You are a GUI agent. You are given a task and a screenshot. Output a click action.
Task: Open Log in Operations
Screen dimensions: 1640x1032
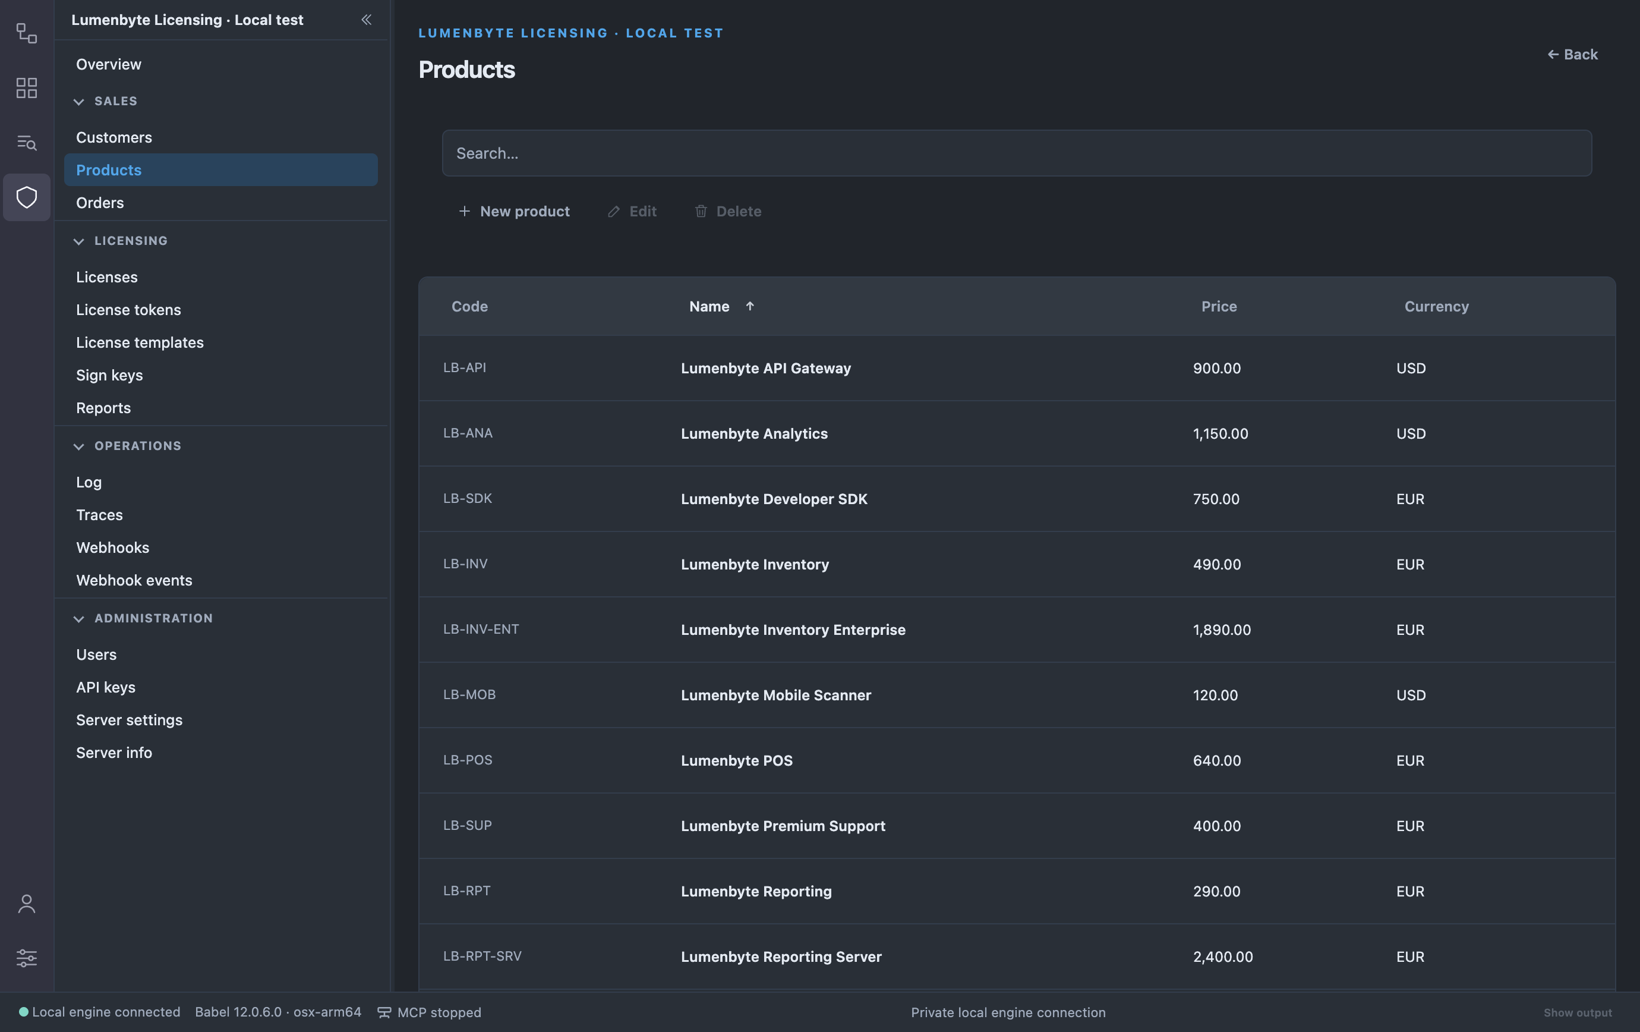[x=220, y=482]
